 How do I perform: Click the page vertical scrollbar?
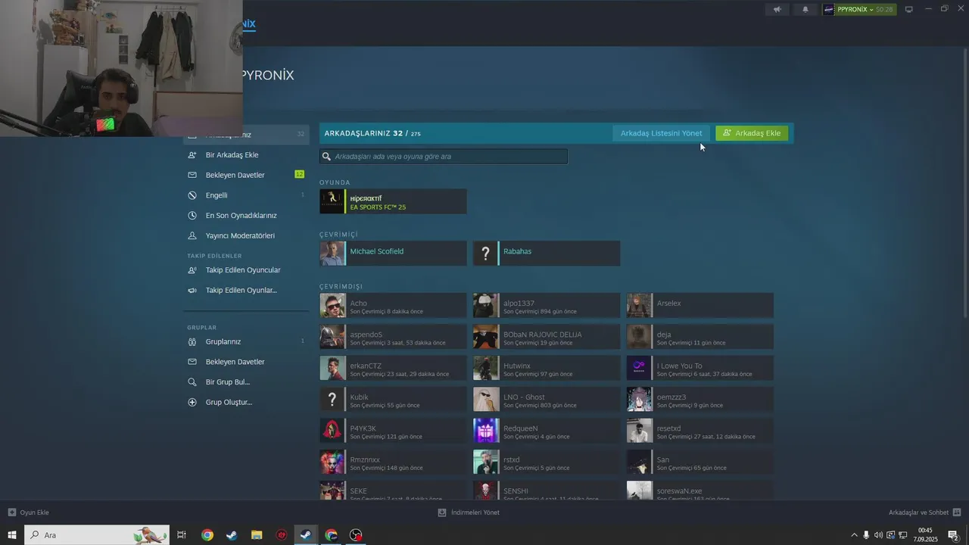click(x=965, y=182)
